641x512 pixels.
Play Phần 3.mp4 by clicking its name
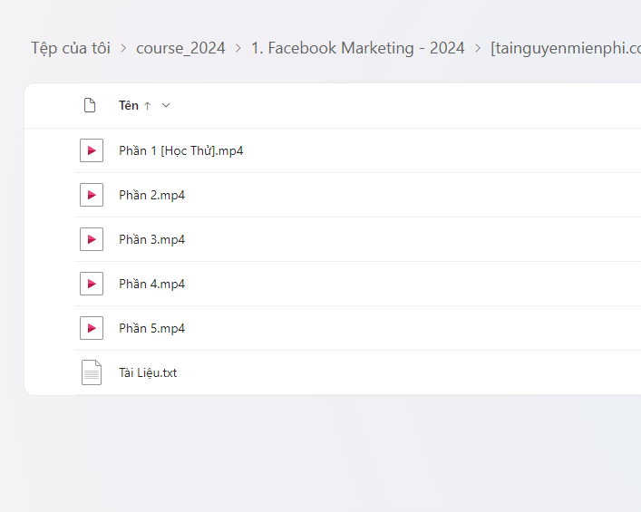151,239
